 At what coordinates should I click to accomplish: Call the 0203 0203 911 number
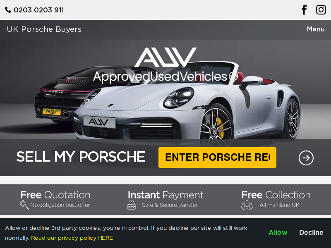click(x=38, y=10)
